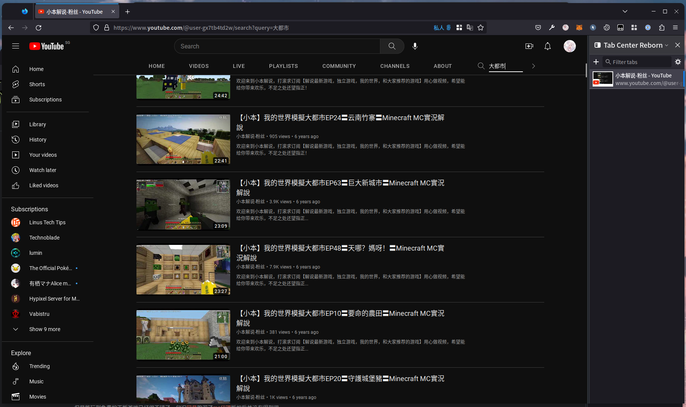Screen dimensions: 686x407
Task: Reload the page with the refresh icon
Action: [x=38, y=27]
